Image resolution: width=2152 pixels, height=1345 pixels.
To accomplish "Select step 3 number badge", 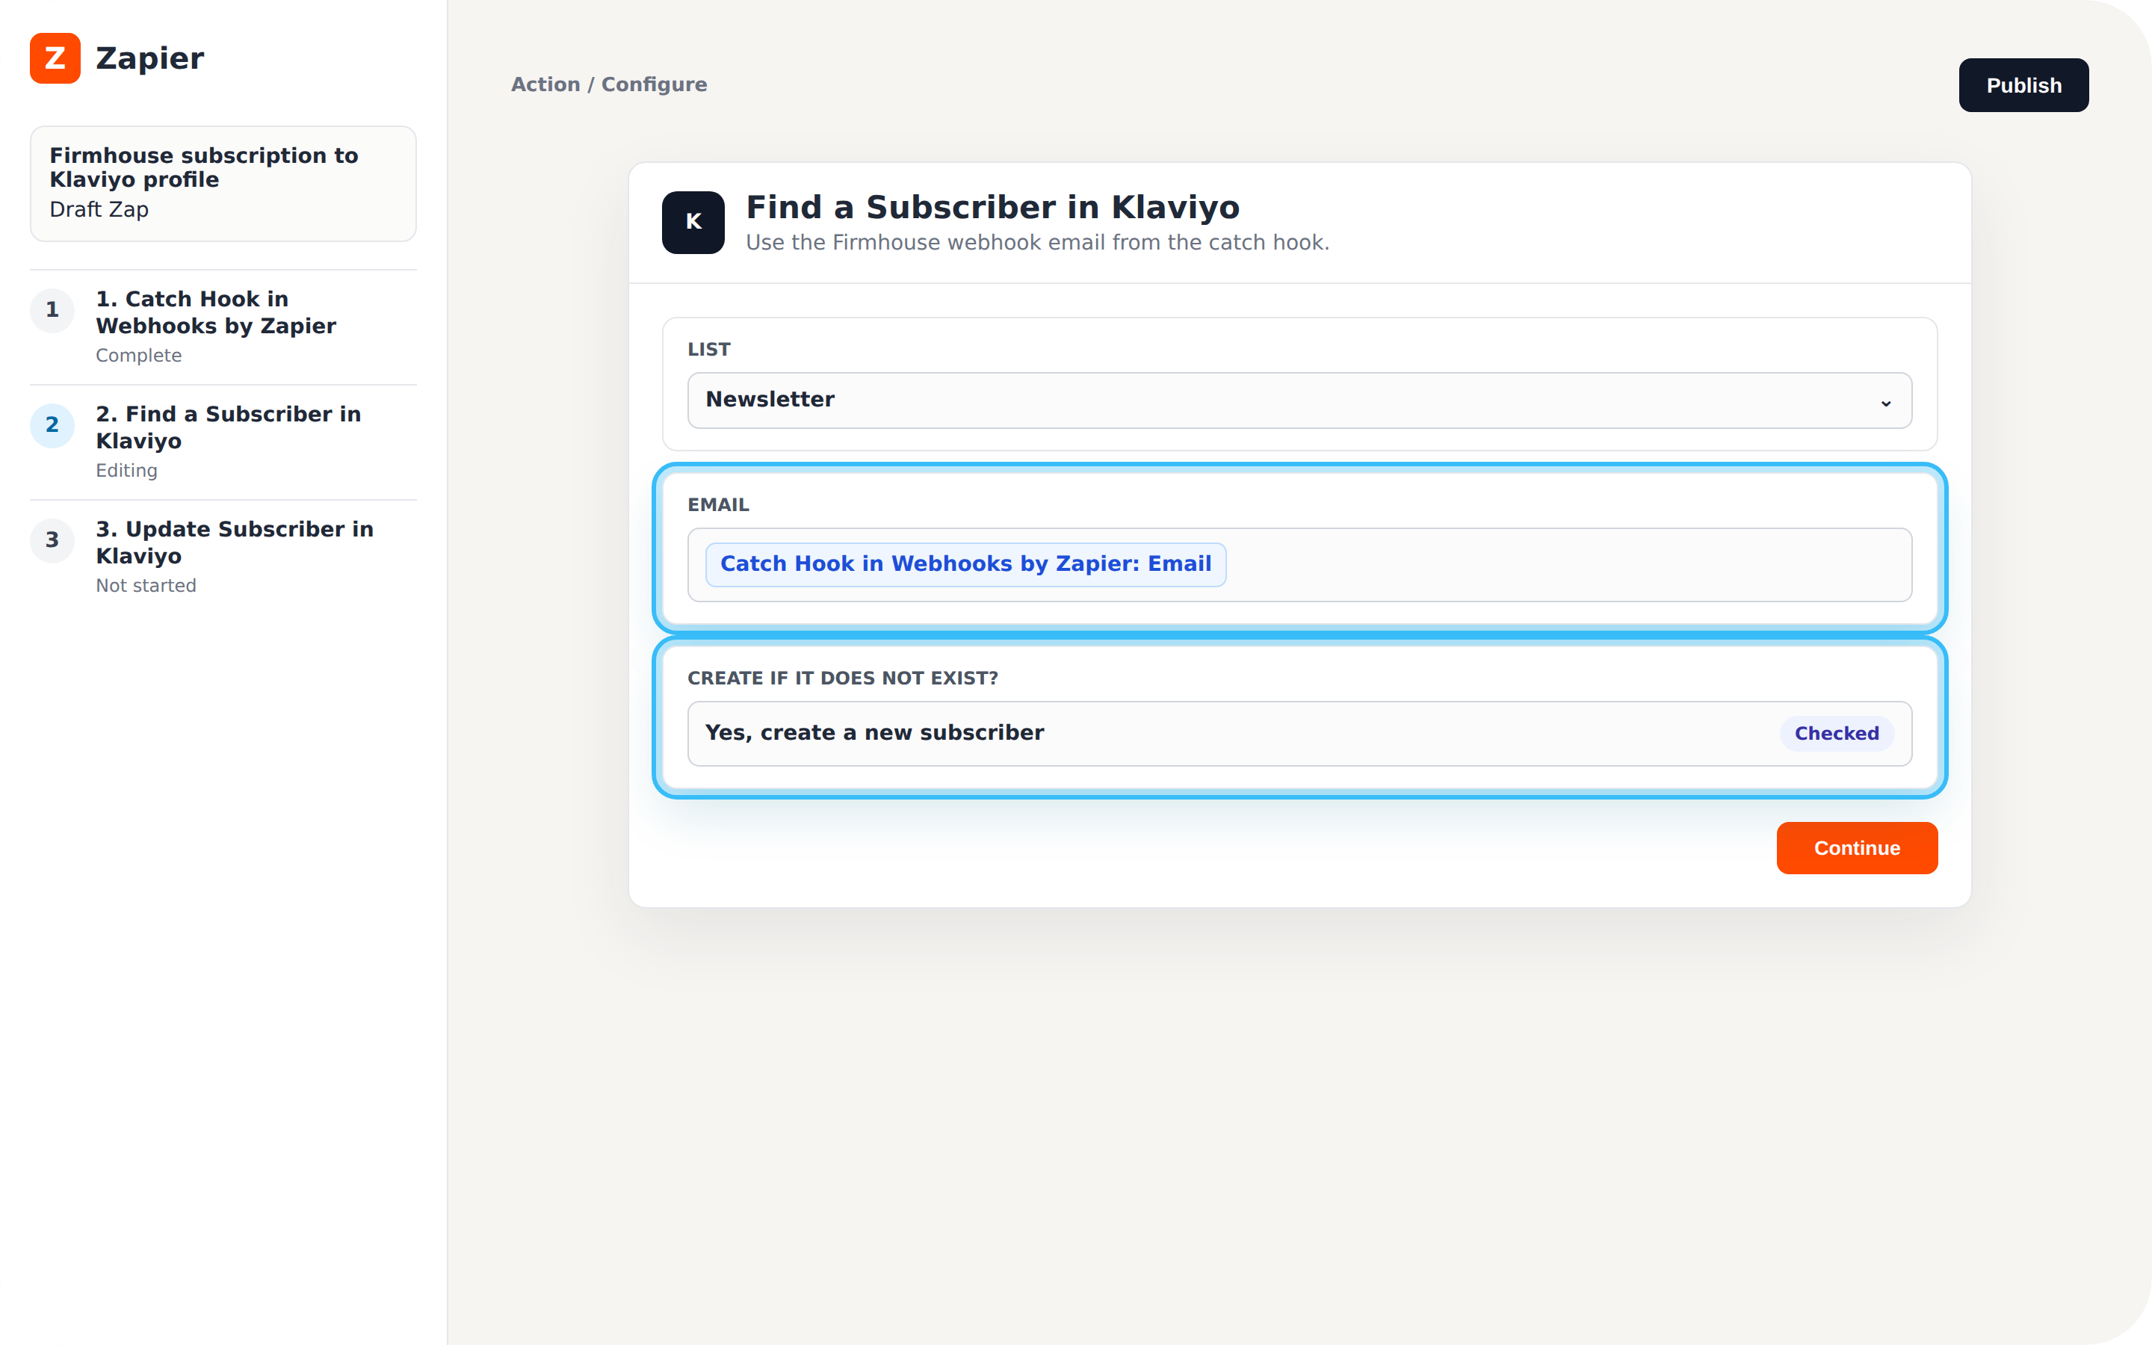I will coord(52,541).
